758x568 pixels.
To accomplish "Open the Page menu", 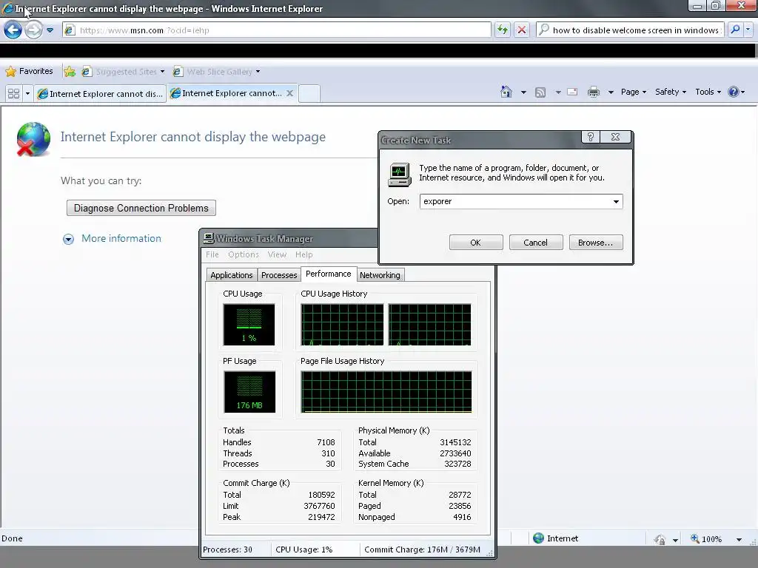I will pos(634,92).
